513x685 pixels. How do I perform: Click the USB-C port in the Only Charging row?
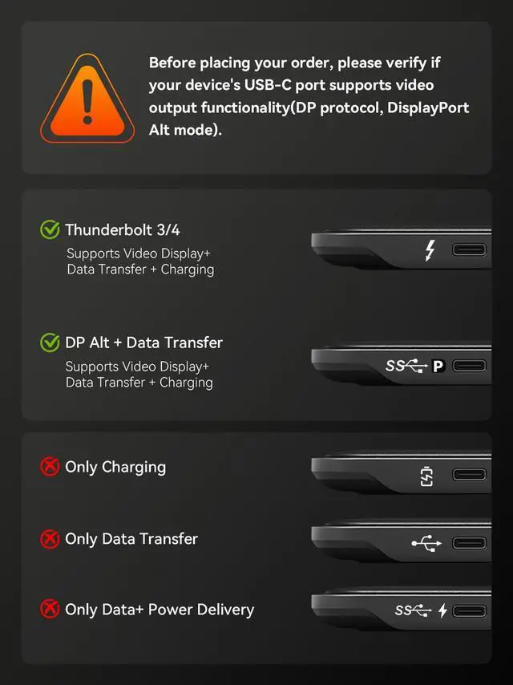(469, 474)
